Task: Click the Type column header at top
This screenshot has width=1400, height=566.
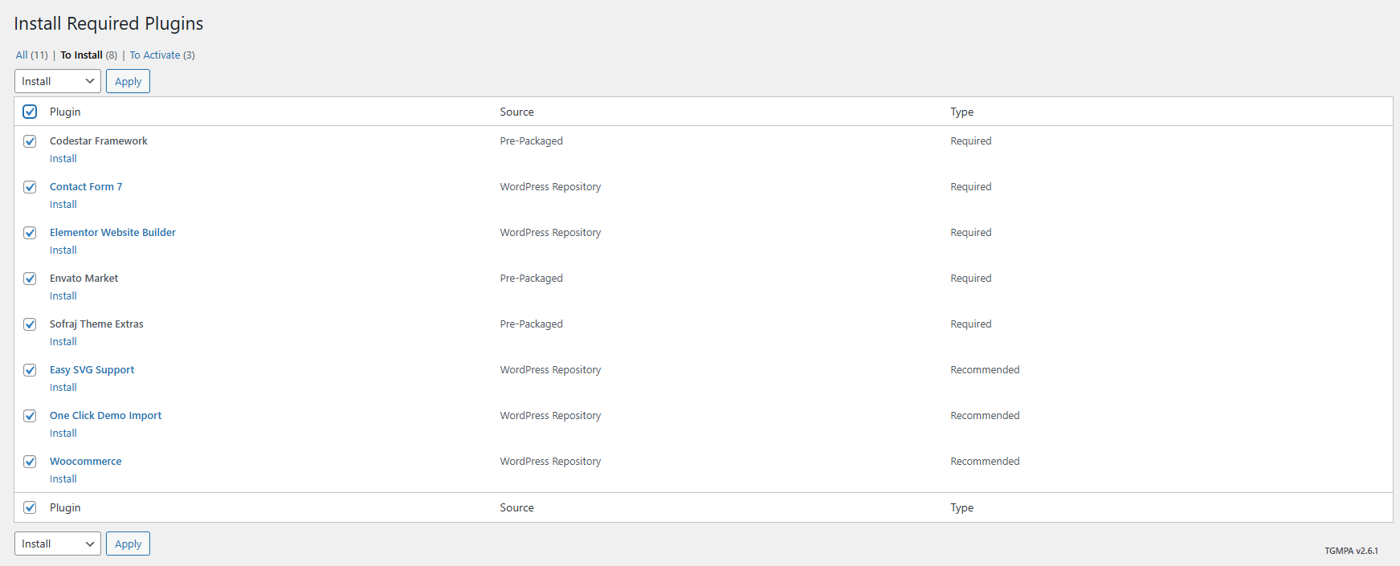Action: coord(961,112)
